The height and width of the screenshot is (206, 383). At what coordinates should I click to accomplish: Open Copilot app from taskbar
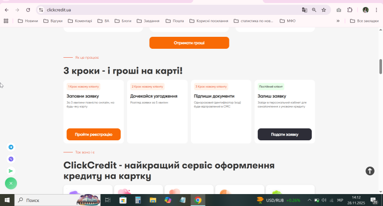(168, 200)
